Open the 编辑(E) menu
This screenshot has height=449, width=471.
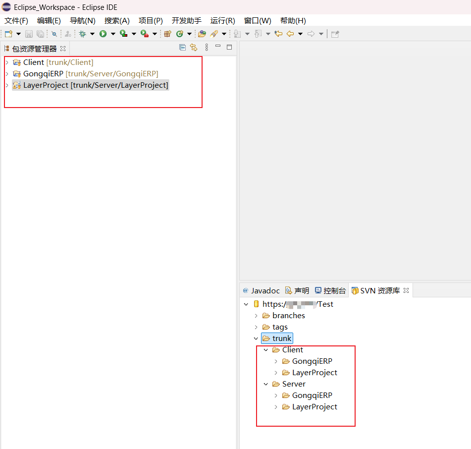49,21
